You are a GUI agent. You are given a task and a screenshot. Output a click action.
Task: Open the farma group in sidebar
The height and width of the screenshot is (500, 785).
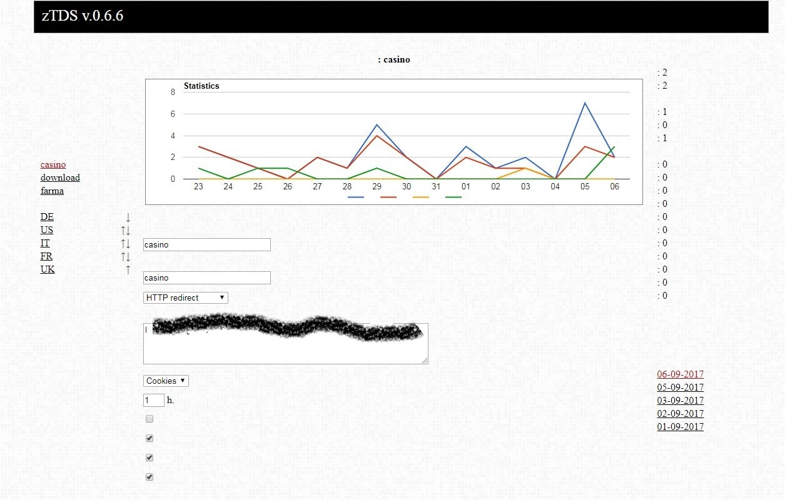(52, 191)
